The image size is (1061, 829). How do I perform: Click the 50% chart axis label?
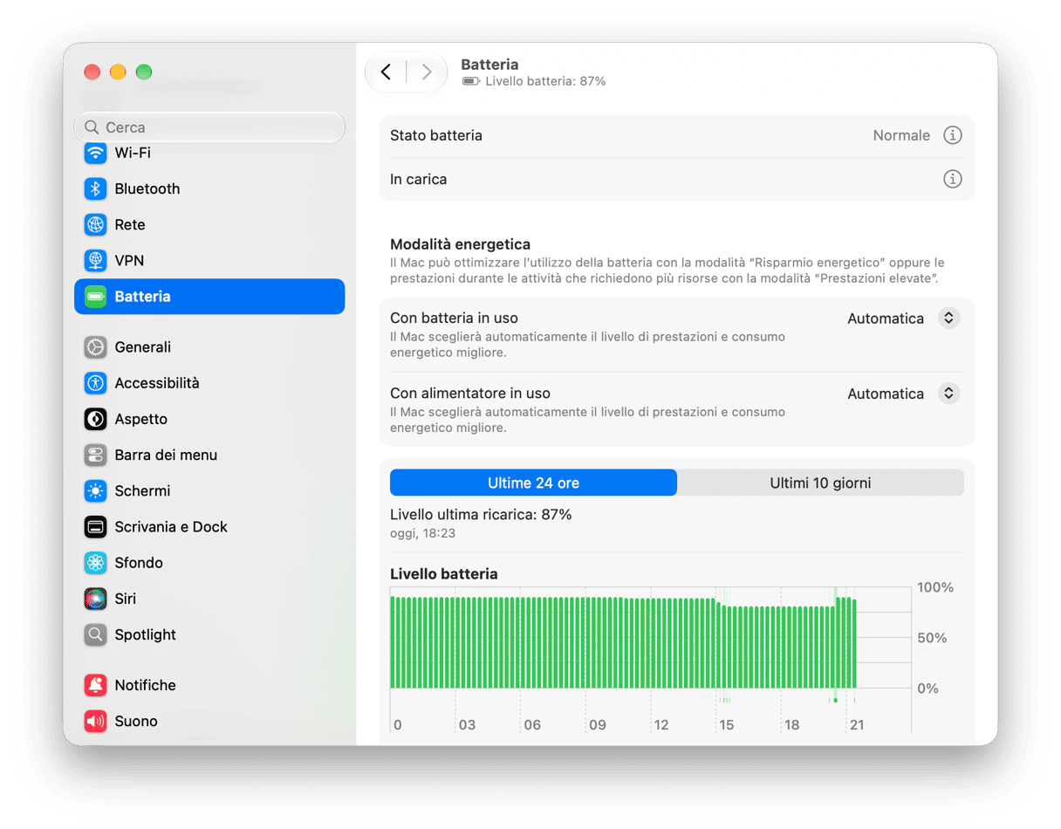tap(932, 638)
